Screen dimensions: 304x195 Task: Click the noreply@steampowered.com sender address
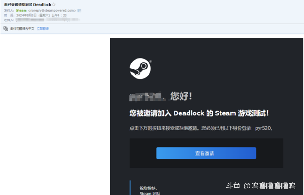pyautogui.click(x=52, y=10)
